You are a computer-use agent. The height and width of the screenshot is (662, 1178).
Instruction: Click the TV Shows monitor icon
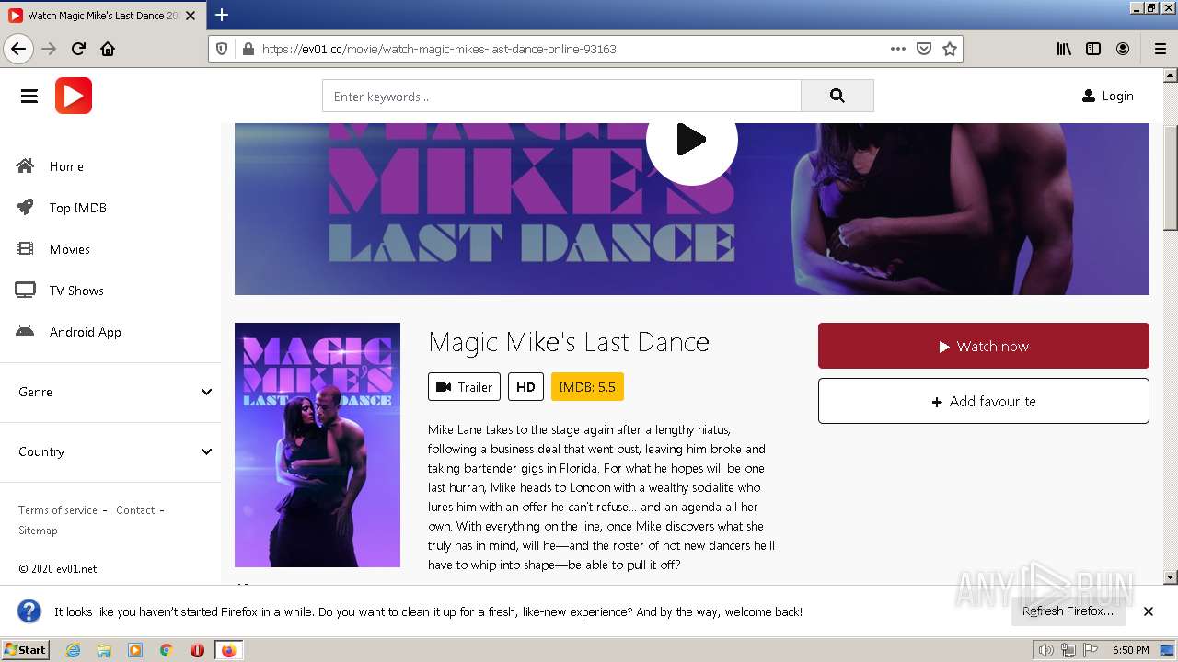tap(25, 290)
